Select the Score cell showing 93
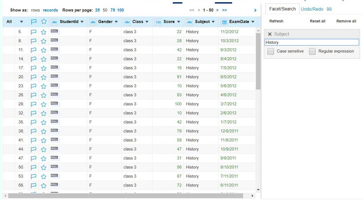The image size is (363, 200). click(168, 95)
